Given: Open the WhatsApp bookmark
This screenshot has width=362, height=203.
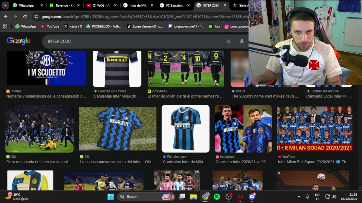Looking at the screenshot, I should [x=25, y=26].
